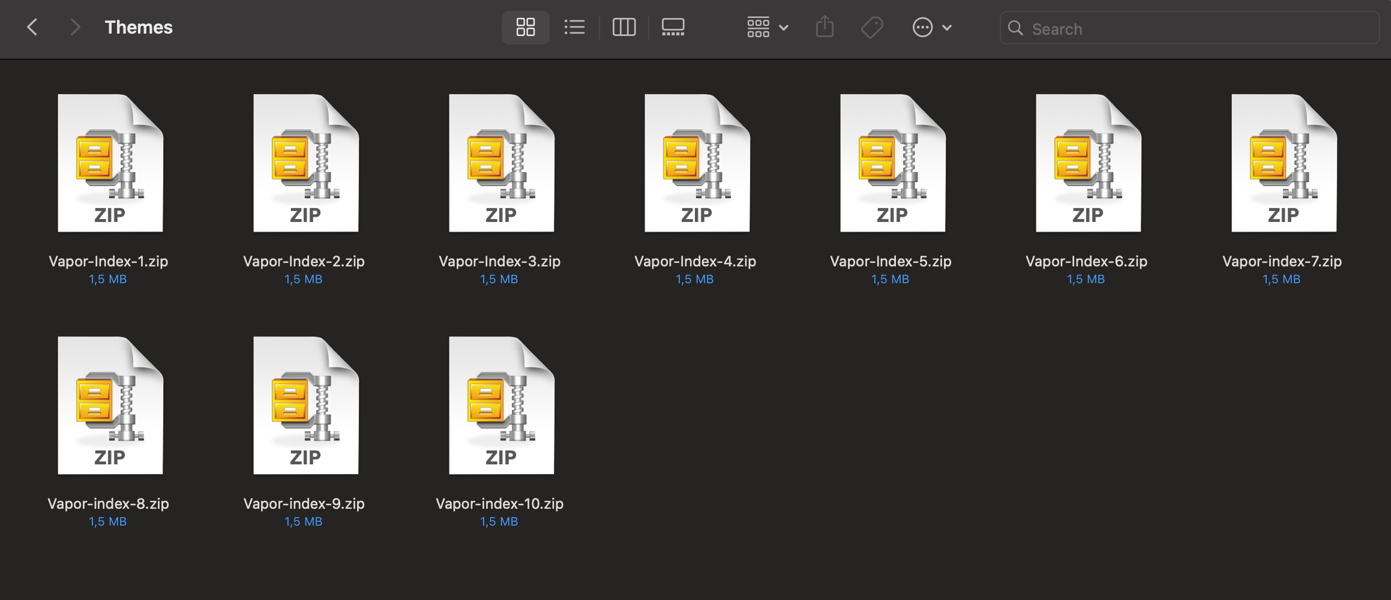This screenshot has height=600, width=1391.
Task: Switch to list view
Action: [574, 27]
